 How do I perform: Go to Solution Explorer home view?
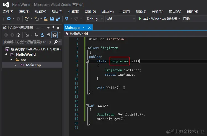click(x=18, y=35)
